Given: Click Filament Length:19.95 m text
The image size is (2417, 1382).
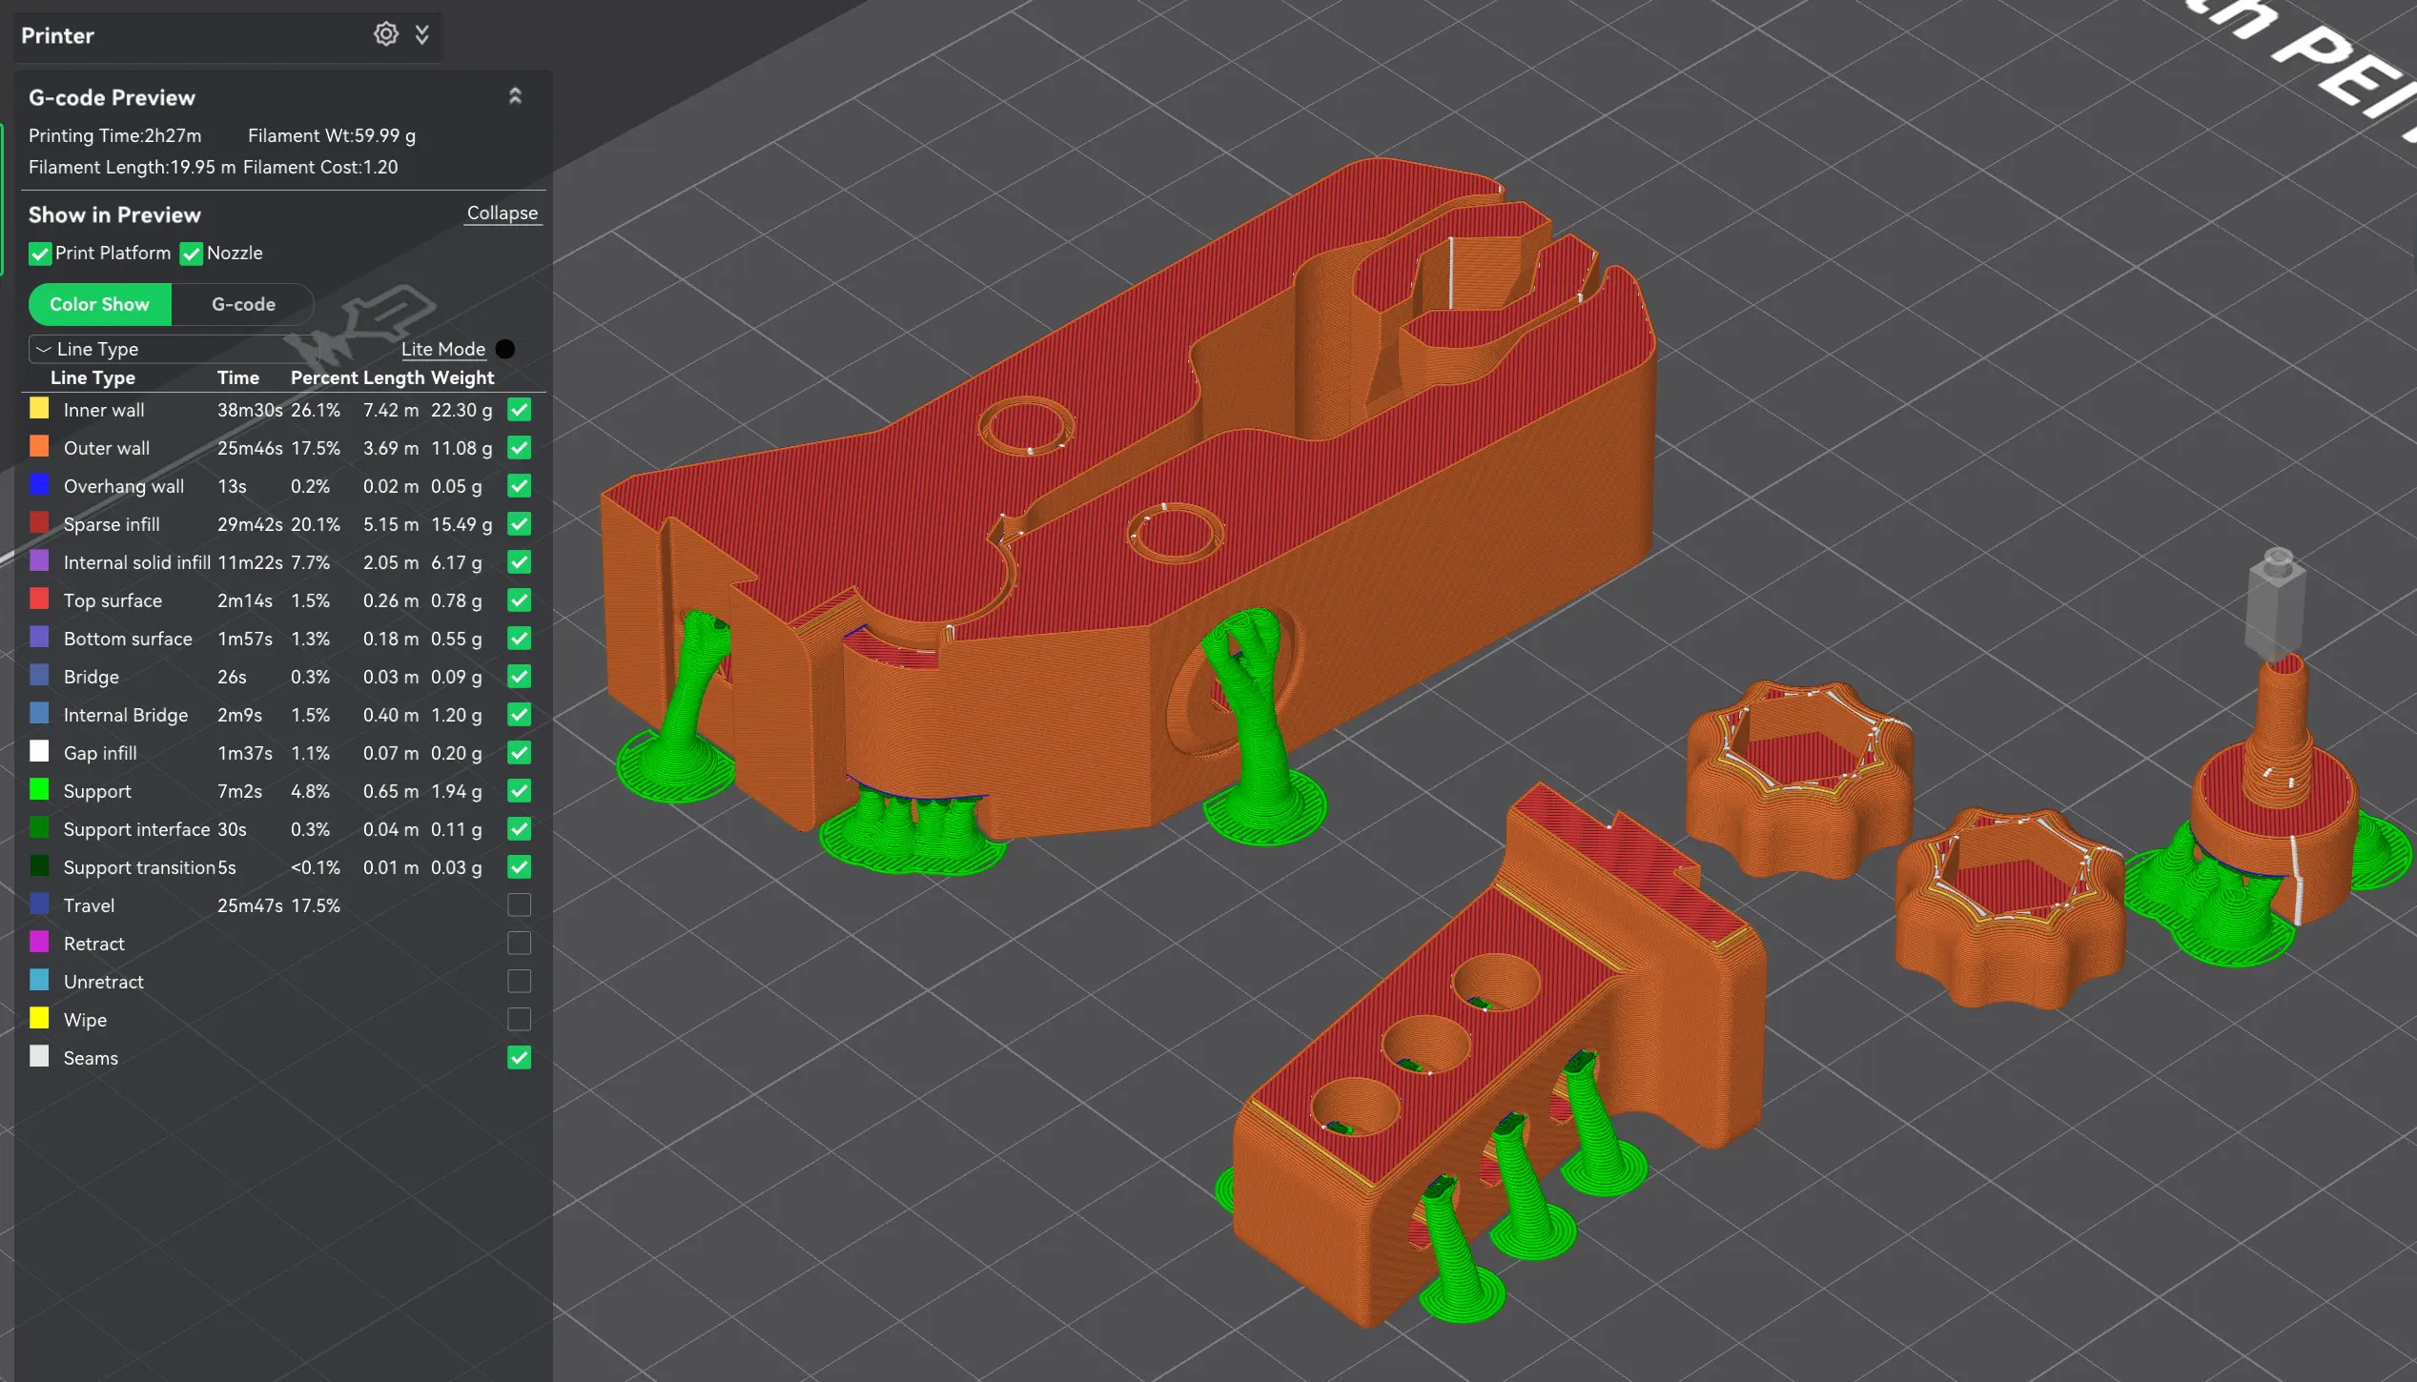Looking at the screenshot, I should pos(133,167).
